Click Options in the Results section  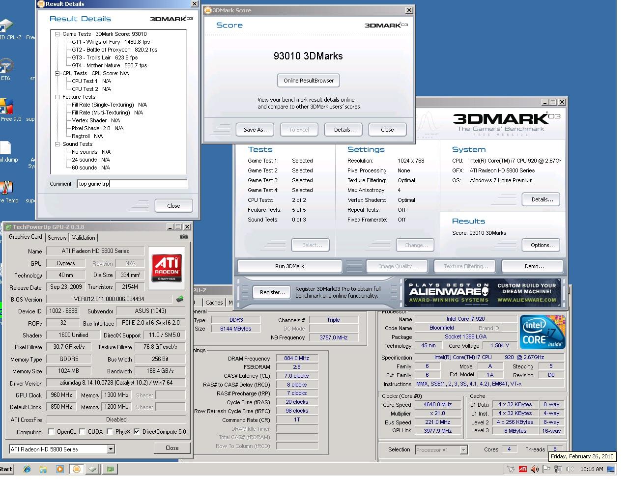click(542, 245)
